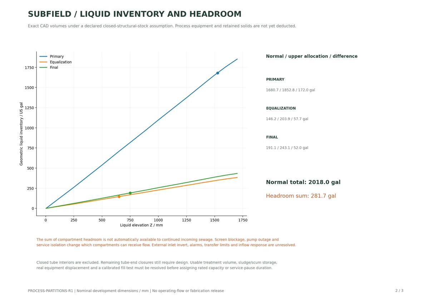This screenshot has height=304, width=429.
Task: Click the x-axis tick label 1750
Action: pyautogui.click(x=243, y=220)
